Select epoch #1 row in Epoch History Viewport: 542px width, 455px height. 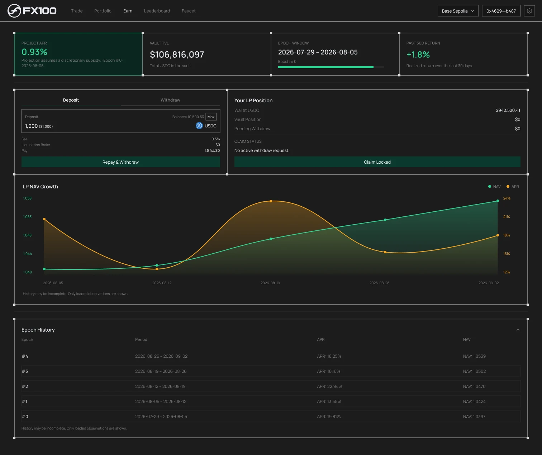coord(271,402)
